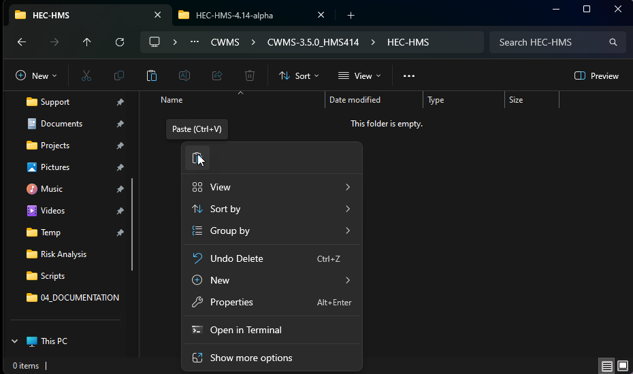Click the Refresh icon in navigation bar
The image size is (633, 374).
(120, 42)
